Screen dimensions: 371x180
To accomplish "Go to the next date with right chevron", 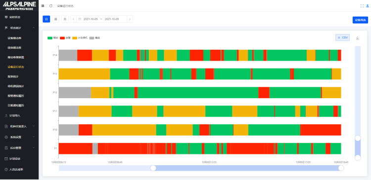I will click(130, 19).
